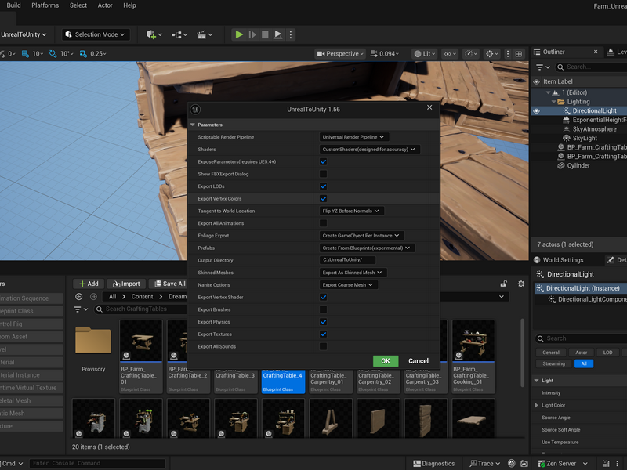
Task: Toggle the Item Label column visibility eye header
Action: (x=536, y=81)
